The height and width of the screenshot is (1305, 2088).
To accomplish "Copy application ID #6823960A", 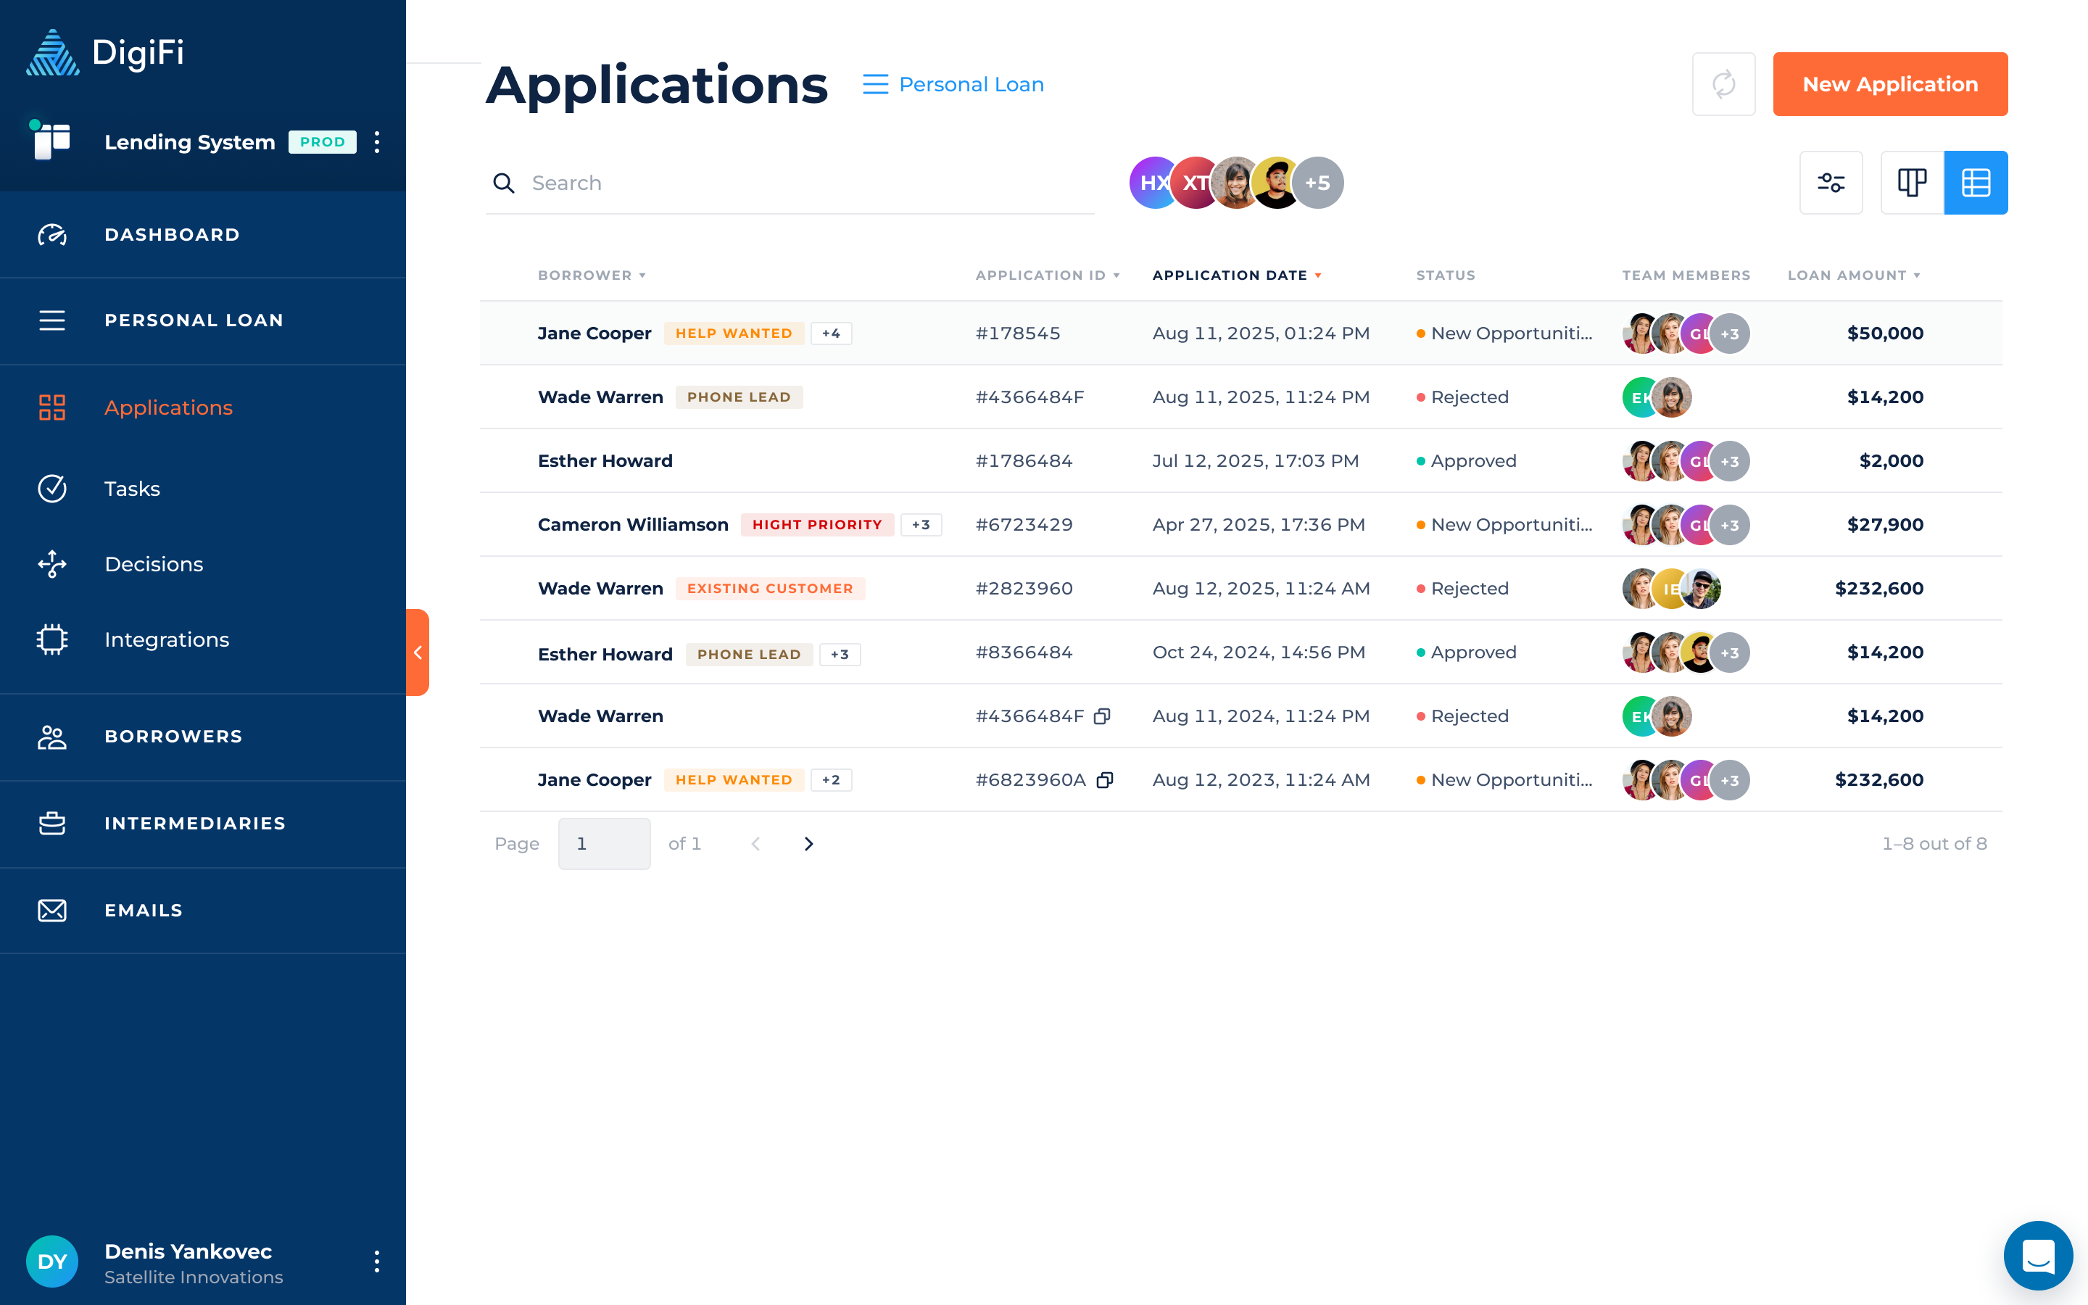I will [x=1104, y=780].
